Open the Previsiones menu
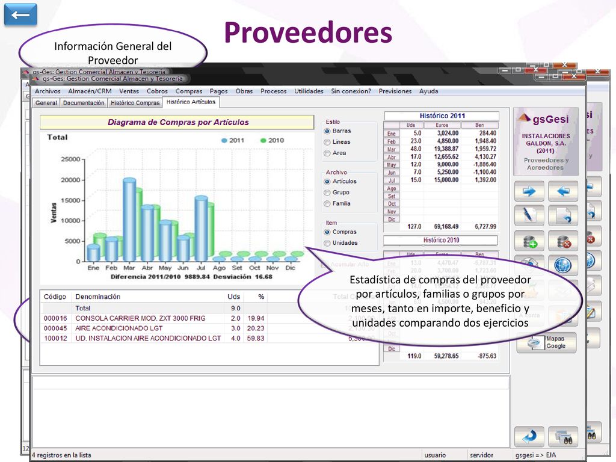Screen dimensions: 616x462 (x=395, y=91)
